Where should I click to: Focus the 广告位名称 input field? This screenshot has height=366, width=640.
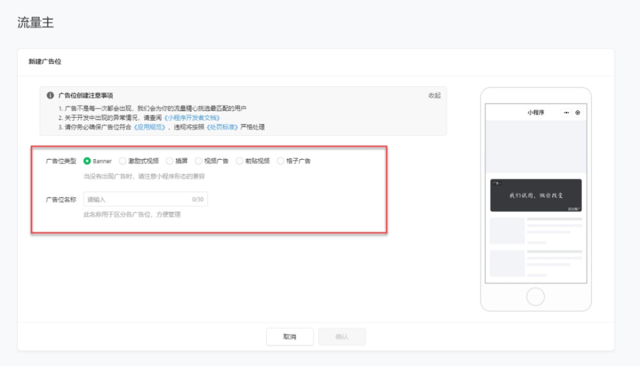point(146,199)
